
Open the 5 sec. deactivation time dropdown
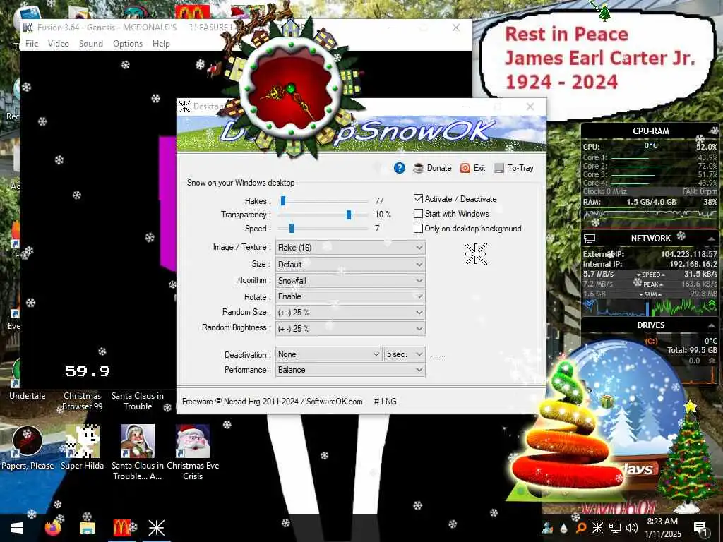tap(405, 354)
